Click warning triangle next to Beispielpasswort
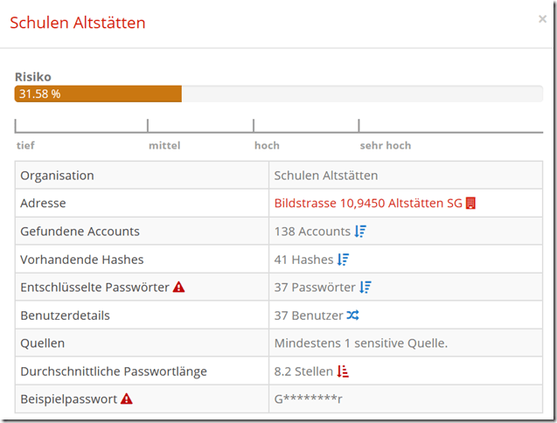Screen dimensions: 557x423 click(x=127, y=399)
